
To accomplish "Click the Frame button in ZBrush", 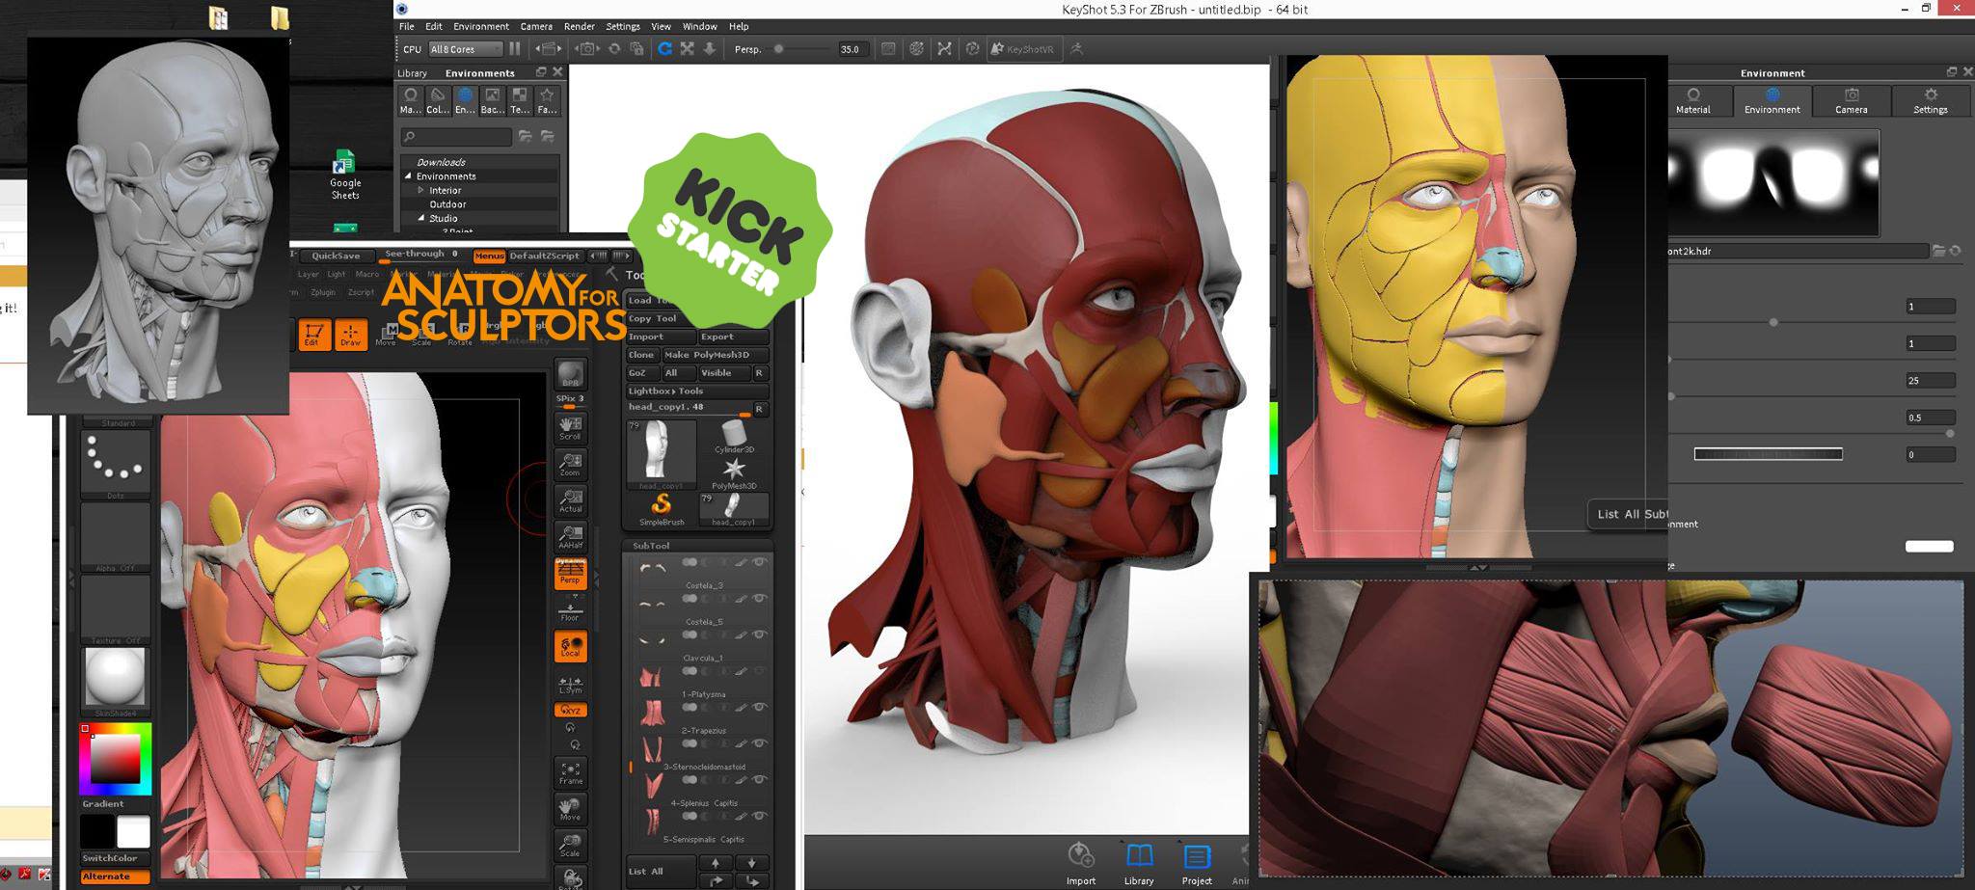I will pyautogui.click(x=570, y=772).
